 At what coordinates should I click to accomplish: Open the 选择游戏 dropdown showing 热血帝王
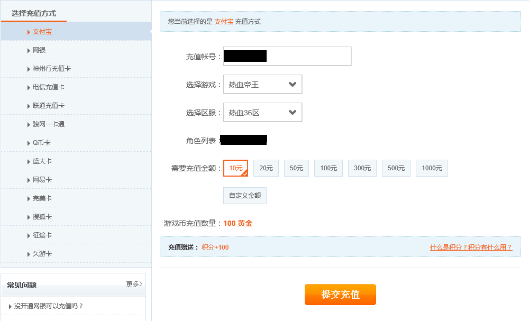[262, 84]
